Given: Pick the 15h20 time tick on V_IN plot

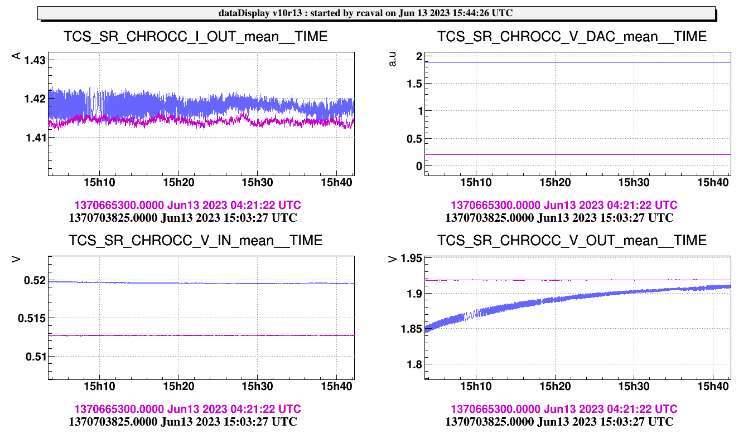Looking at the screenshot, I should (x=178, y=386).
